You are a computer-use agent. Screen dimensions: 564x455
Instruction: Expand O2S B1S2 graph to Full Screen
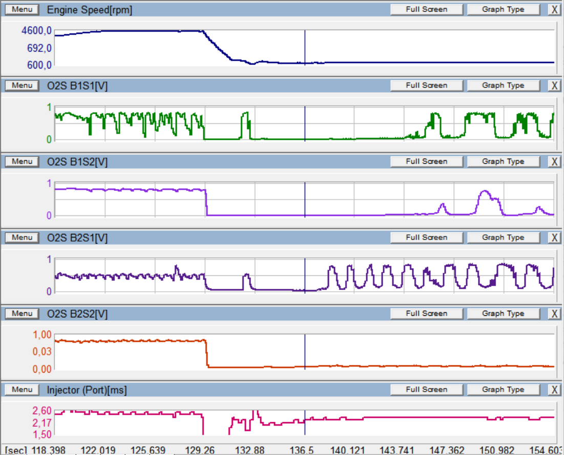pyautogui.click(x=426, y=162)
